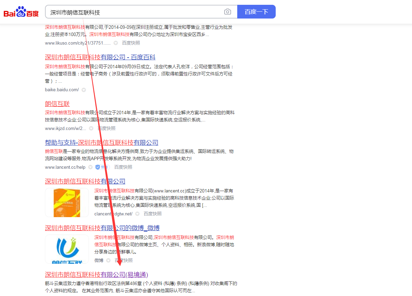
Task: Open 百度快照 for the clancent.cdgtw.net result
Action: pos(152,214)
